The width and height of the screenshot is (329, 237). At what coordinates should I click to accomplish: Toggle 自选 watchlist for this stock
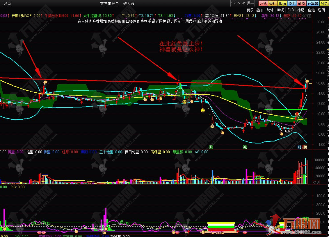coord(311,10)
